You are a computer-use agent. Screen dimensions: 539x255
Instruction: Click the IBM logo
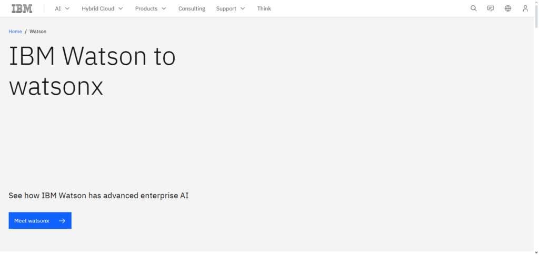pyautogui.click(x=22, y=8)
